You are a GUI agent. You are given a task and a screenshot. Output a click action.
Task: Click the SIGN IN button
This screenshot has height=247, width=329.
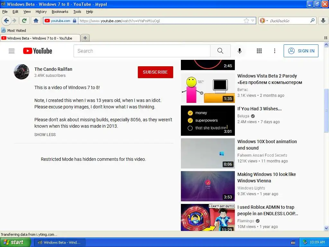click(301, 51)
